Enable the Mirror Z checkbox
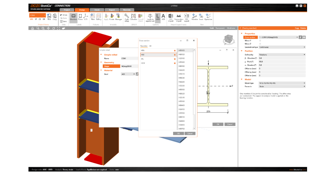 (x=260, y=43)
